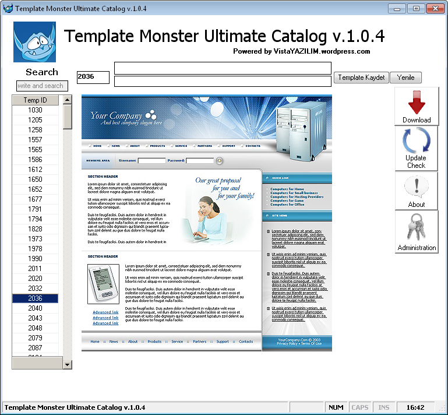Close the catalog window
Screen dimensions: 448x415
435,9
